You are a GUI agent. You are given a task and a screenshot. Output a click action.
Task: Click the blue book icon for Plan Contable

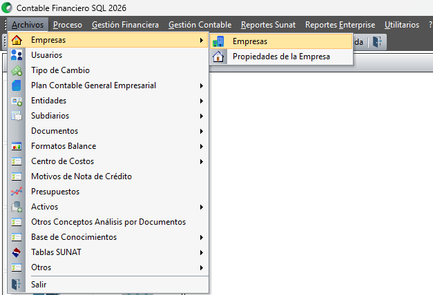click(x=17, y=85)
